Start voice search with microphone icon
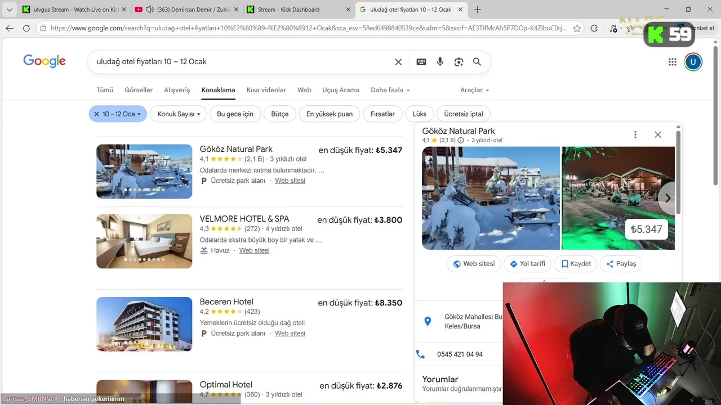The width and height of the screenshot is (721, 405). [x=440, y=62]
